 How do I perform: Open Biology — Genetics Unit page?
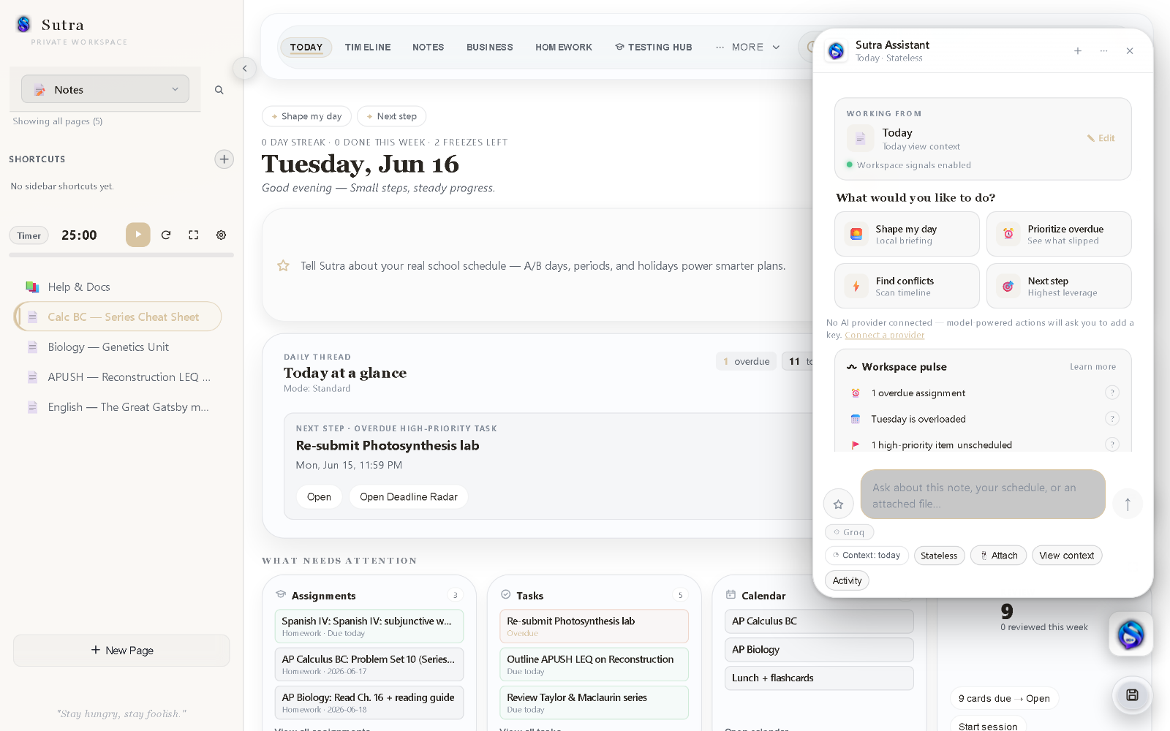click(x=118, y=346)
